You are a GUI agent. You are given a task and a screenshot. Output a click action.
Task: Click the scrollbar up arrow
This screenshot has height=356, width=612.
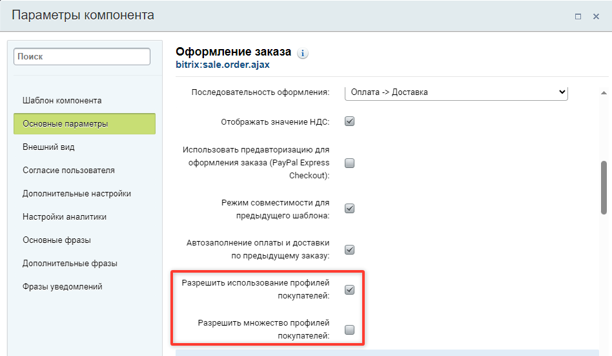coord(604,93)
